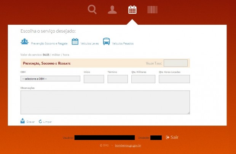Select the calendar icon in top navigation
Viewport: 236px width, 154px height.
pyautogui.click(x=132, y=10)
